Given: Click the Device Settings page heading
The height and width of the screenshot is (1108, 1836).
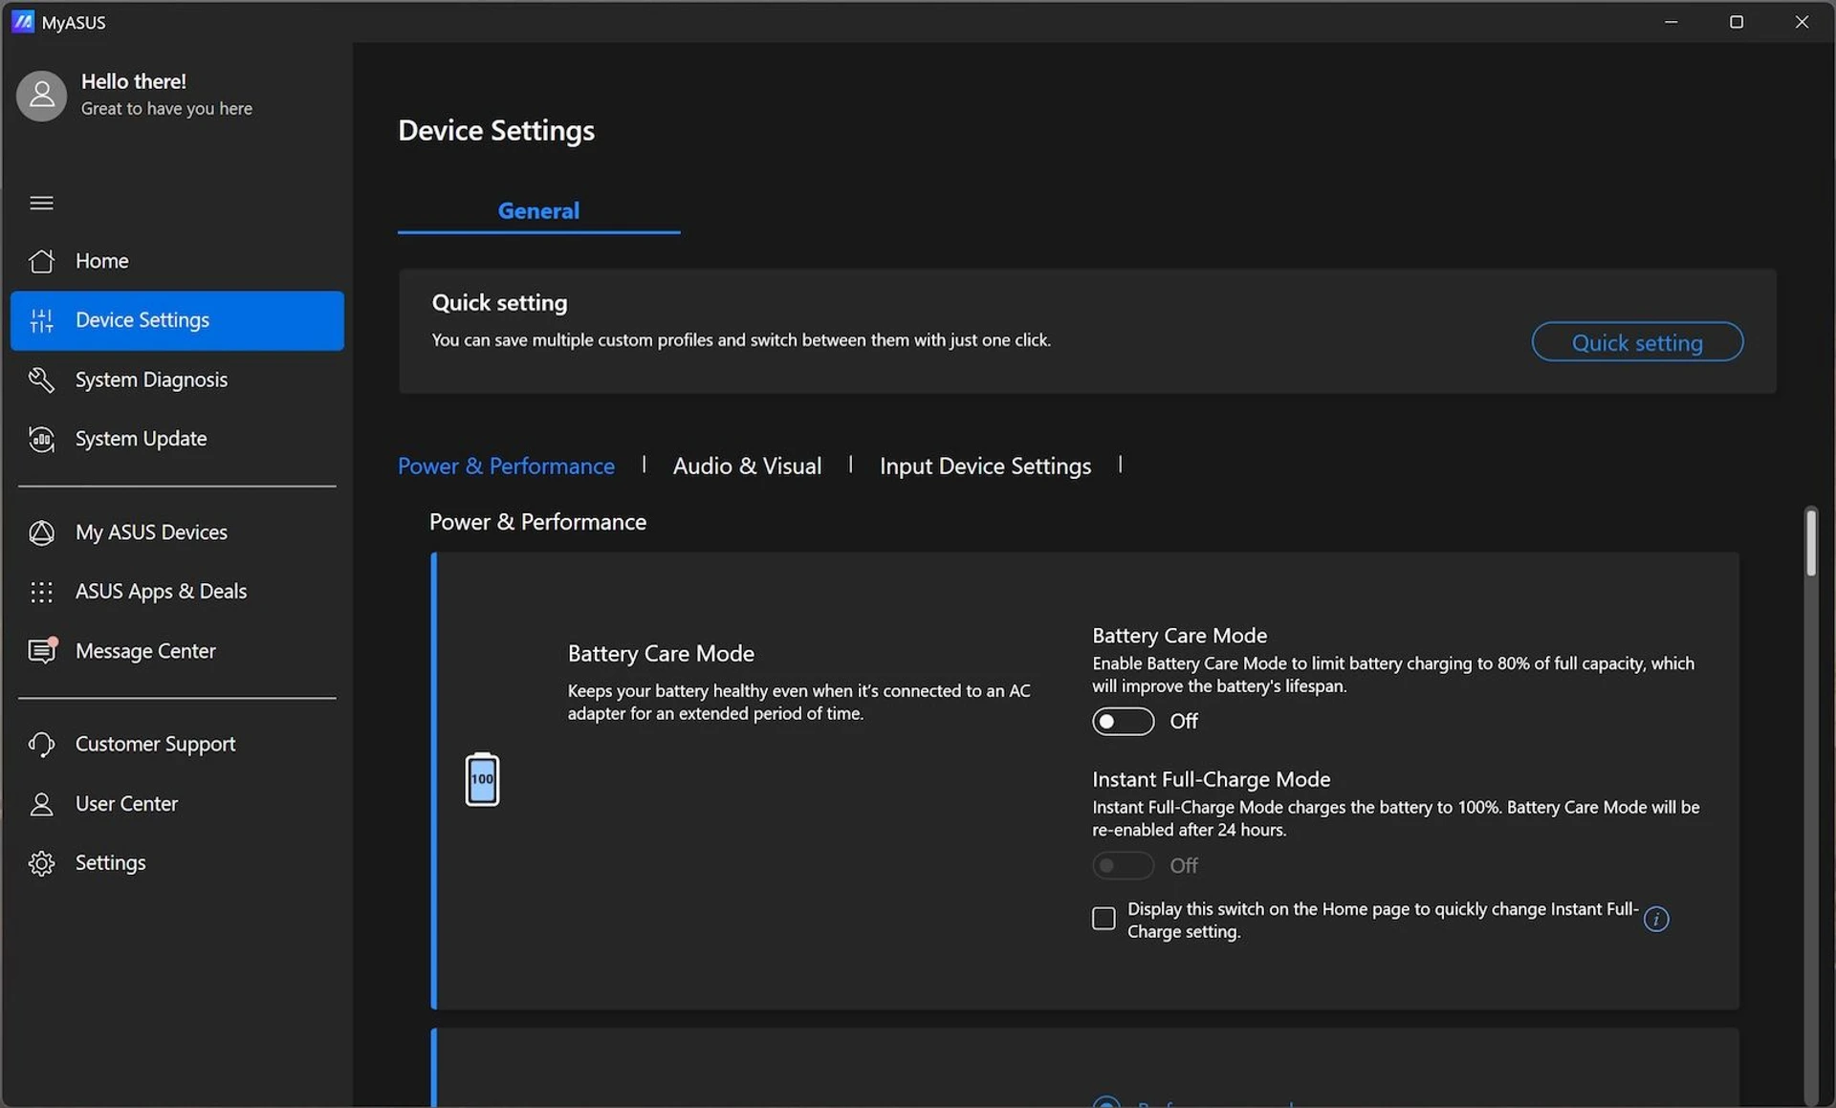Looking at the screenshot, I should pyautogui.click(x=496, y=131).
